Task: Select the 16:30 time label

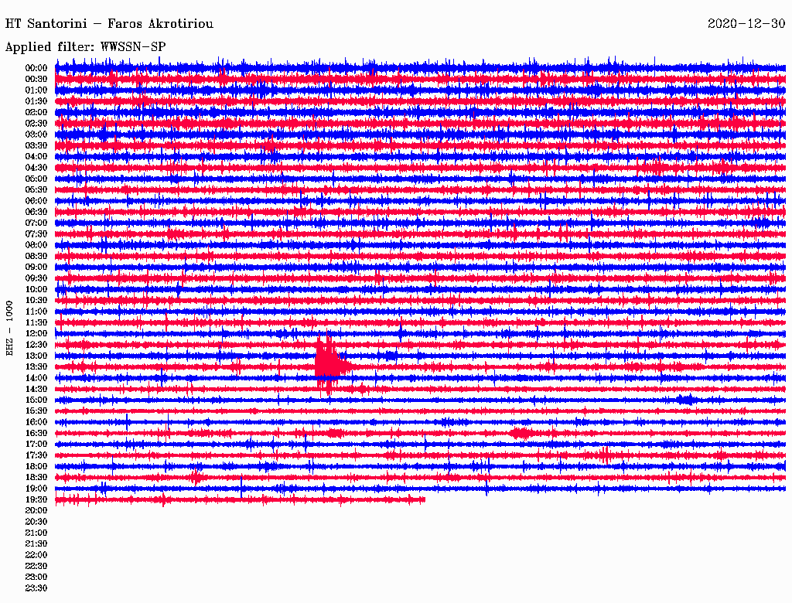Action: [36, 434]
